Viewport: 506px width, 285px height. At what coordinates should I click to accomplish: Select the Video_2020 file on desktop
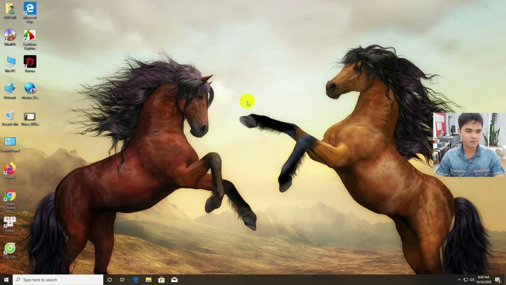30,118
